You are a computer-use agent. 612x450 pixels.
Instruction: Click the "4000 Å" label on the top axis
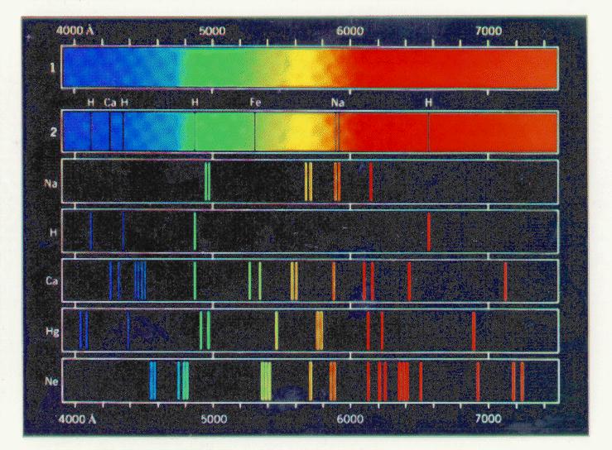77,31
